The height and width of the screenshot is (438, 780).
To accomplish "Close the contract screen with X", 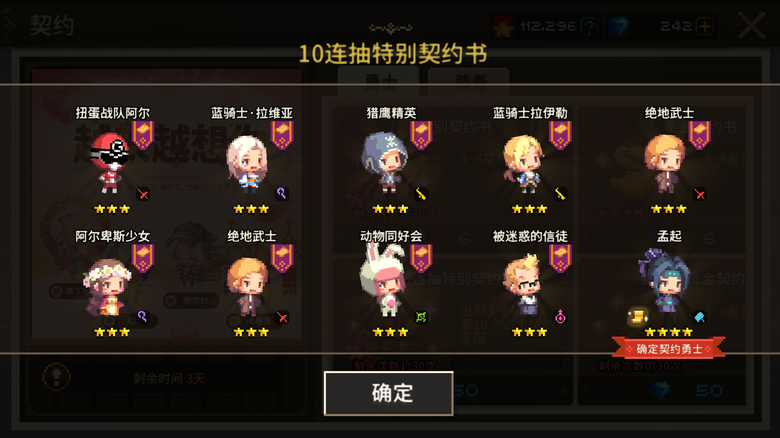I will (752, 26).
